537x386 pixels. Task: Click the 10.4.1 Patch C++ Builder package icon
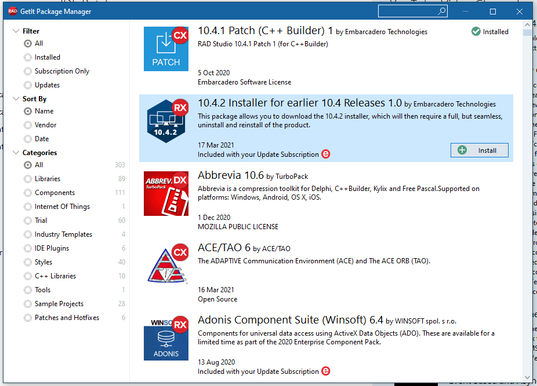166,49
